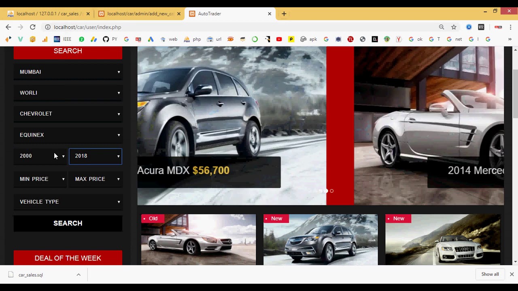Open the zoom magnifier icon in the address bar
Viewport: 518px width, 291px height.
coord(442,27)
